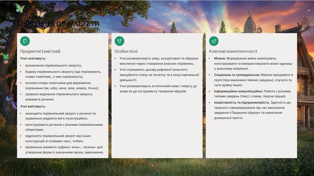Click the «Ініціативність та підприємливість:» label
314x176 pixels.
click(x=242, y=102)
